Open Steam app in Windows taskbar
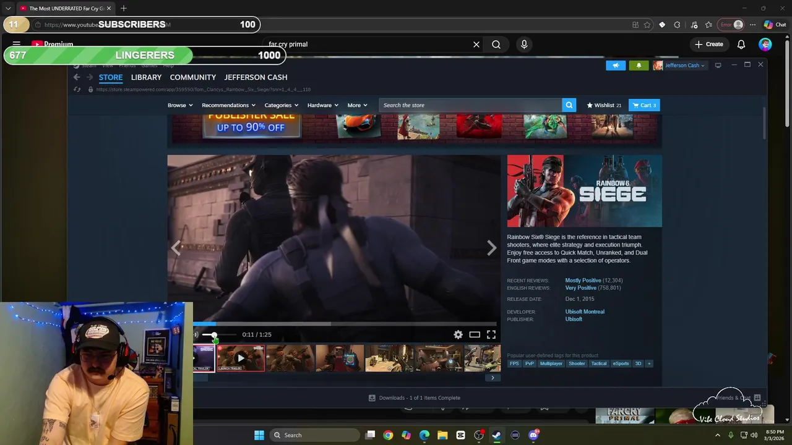This screenshot has height=445, width=792. click(497, 435)
